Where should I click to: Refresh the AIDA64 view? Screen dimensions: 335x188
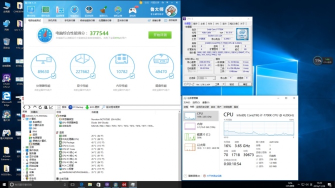pyautogui.click(x=40, y=107)
